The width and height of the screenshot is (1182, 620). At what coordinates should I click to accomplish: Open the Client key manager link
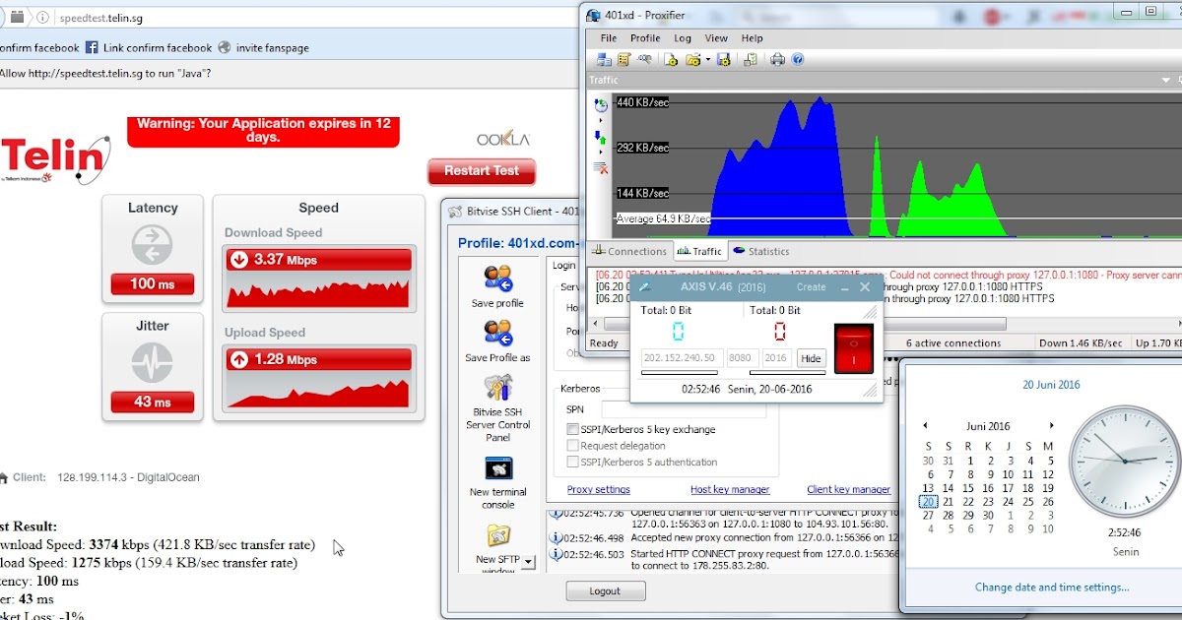[848, 489]
